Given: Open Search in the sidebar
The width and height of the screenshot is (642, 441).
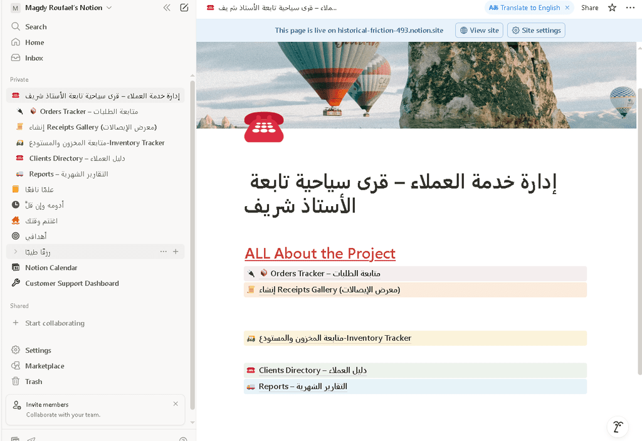Looking at the screenshot, I should click(36, 27).
